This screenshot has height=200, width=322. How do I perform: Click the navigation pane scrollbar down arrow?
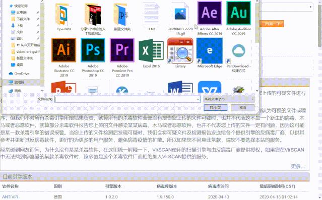pyautogui.click(x=42, y=91)
